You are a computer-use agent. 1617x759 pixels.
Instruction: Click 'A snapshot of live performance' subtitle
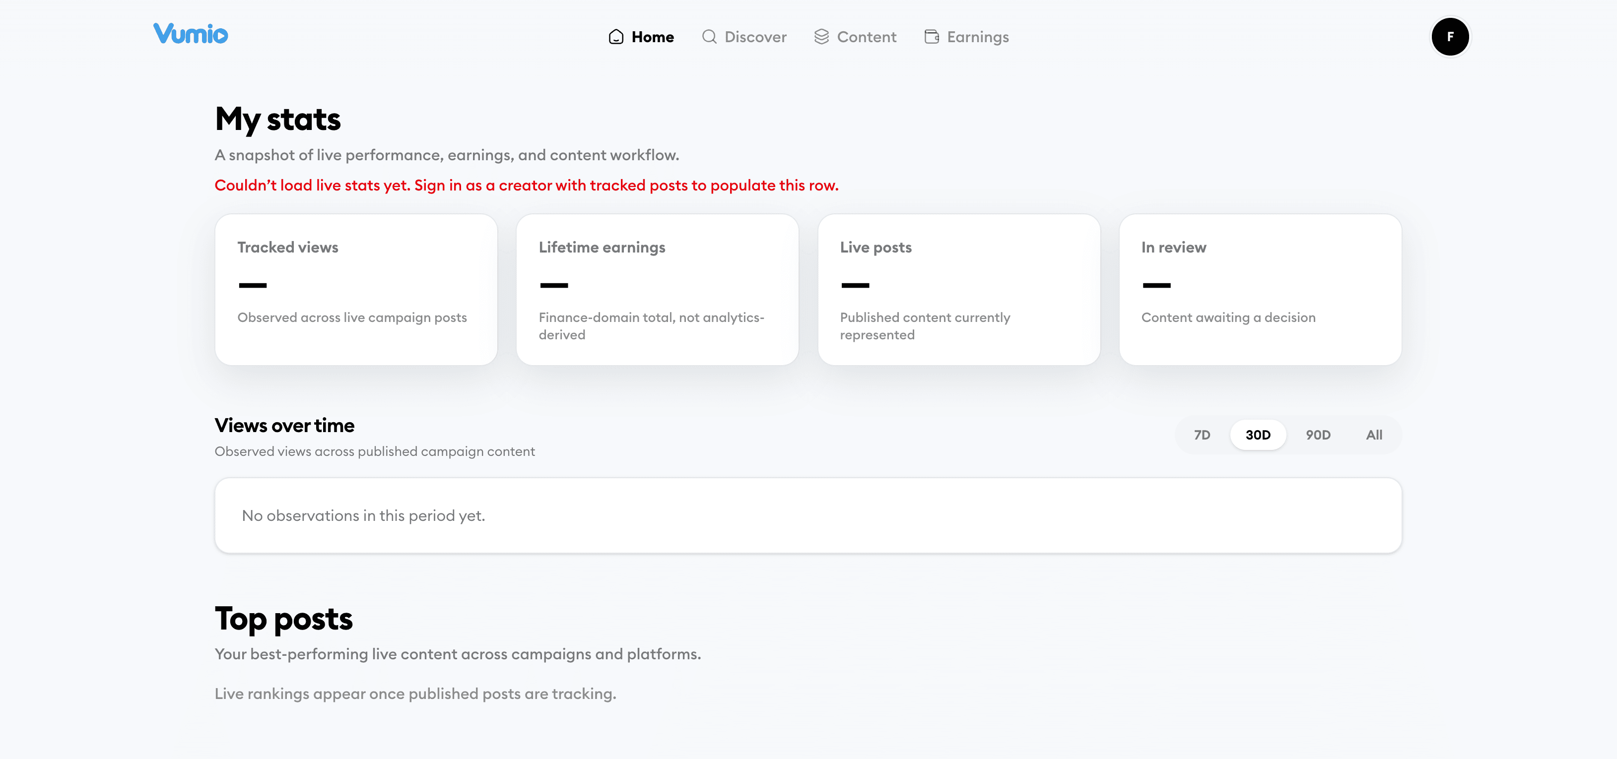[446, 156]
